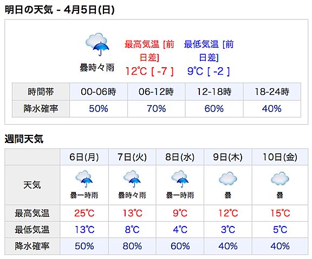Click the 18-24時 time slot header
The width and height of the screenshot is (312, 259).
(x=272, y=92)
